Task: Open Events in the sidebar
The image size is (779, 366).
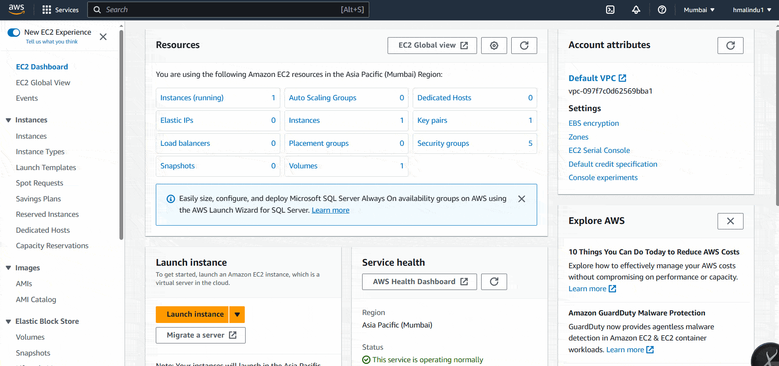Action: coord(27,98)
